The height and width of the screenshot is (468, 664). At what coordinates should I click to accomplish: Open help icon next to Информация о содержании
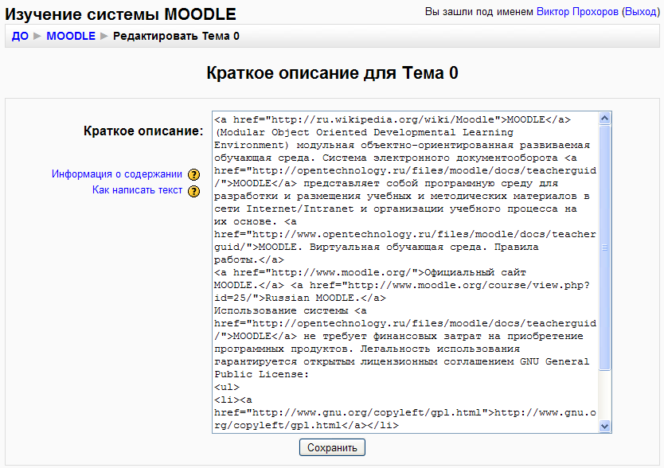[193, 174]
